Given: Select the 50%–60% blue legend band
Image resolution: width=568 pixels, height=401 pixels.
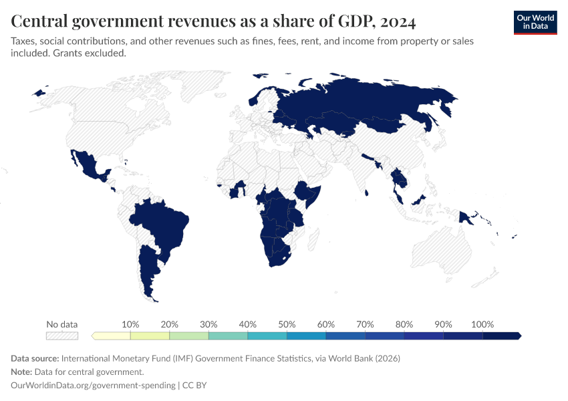Looking at the screenshot, I should coord(306,336).
